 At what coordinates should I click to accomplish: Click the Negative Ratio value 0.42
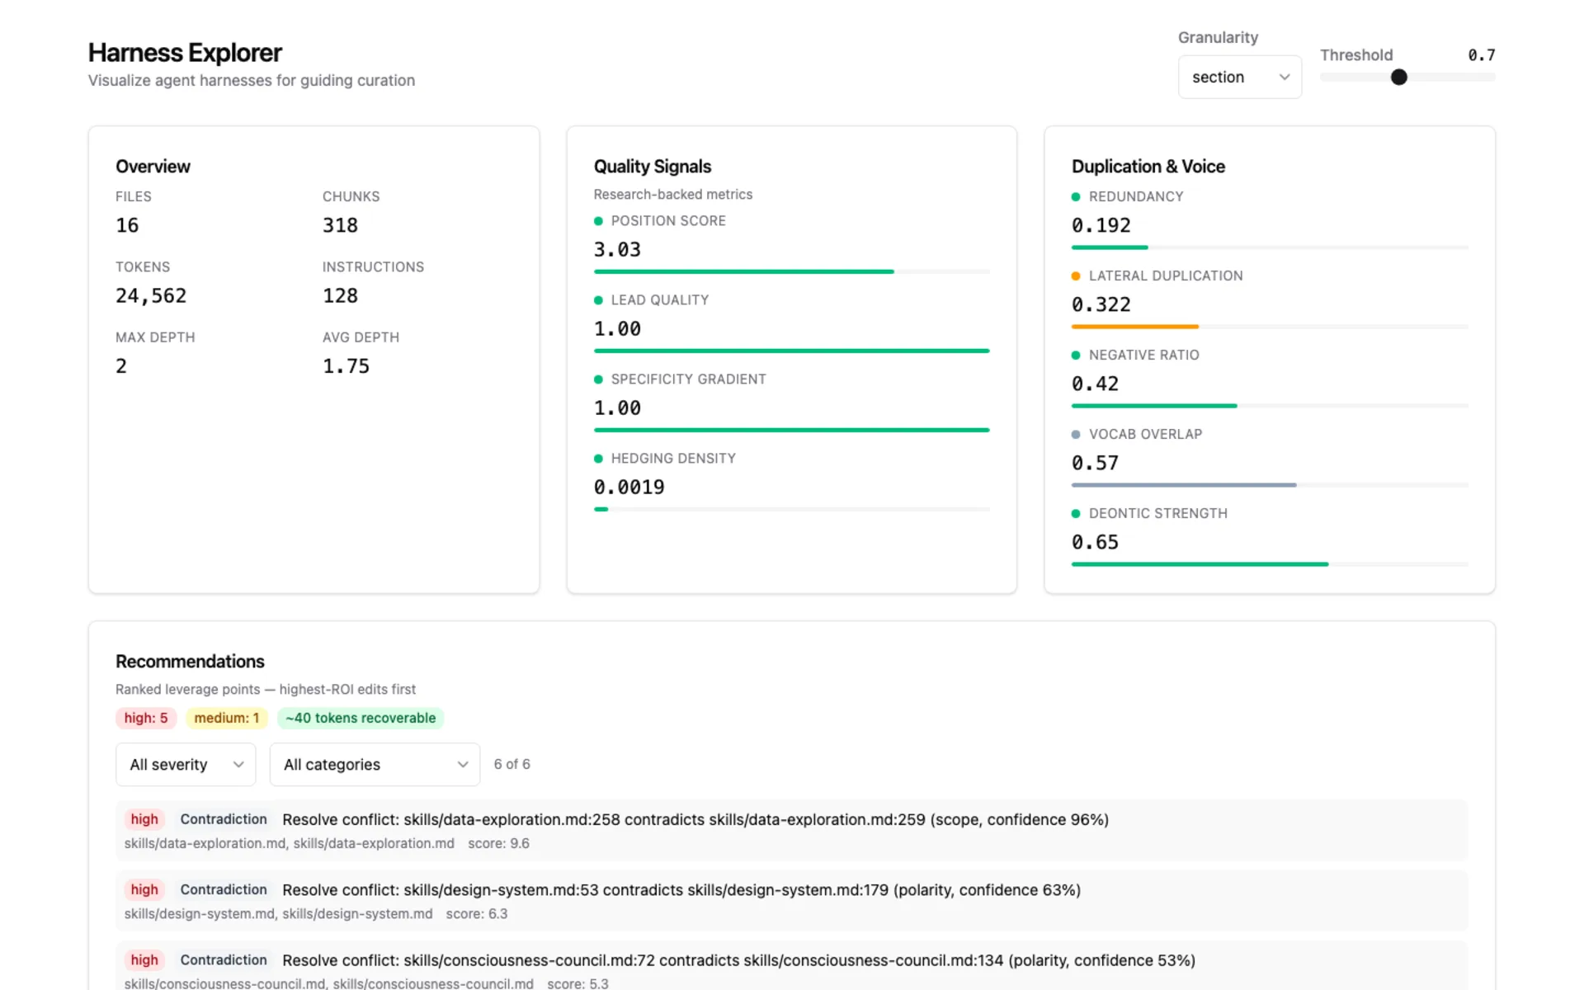(1095, 384)
